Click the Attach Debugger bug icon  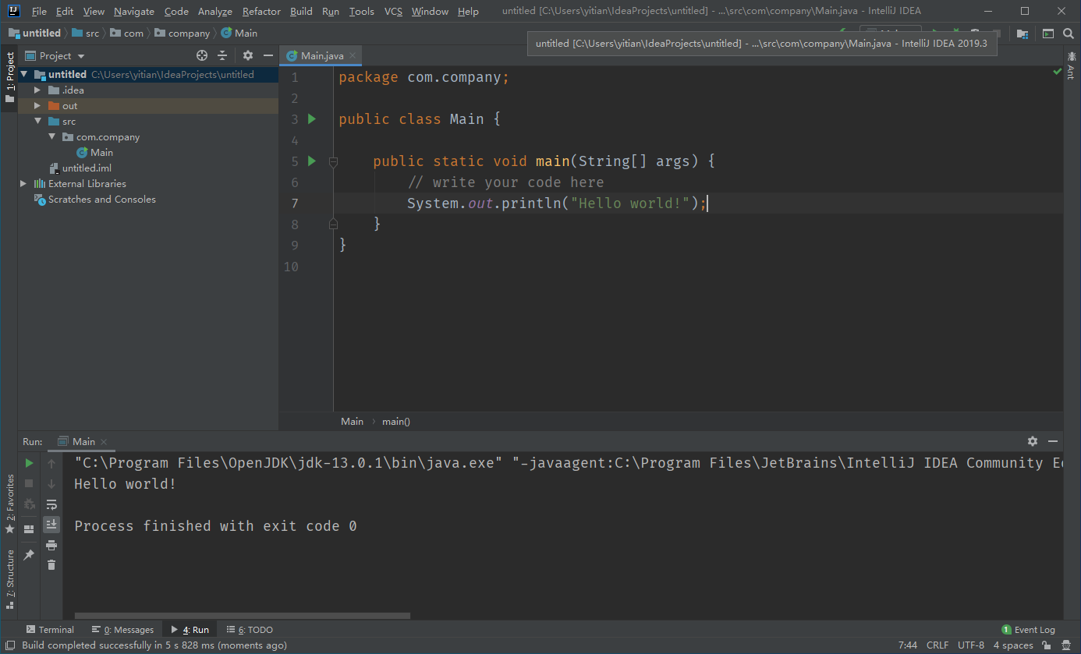pos(29,504)
